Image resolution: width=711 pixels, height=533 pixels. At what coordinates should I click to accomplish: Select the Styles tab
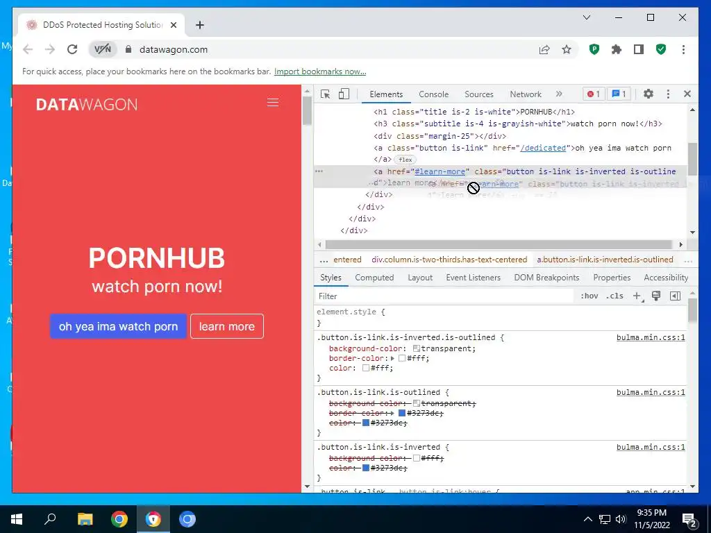pos(331,278)
